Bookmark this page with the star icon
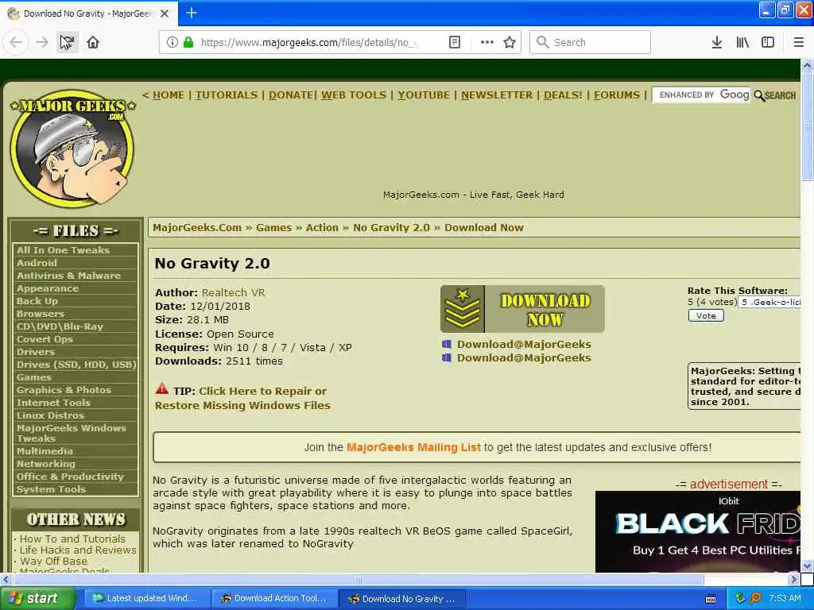Screen dimensions: 814x610 (510, 43)
